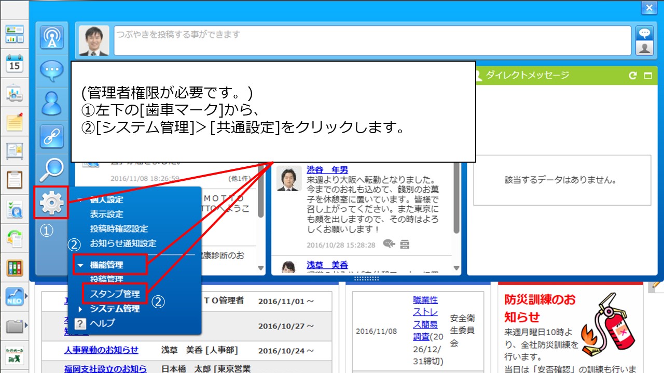This screenshot has width=664, height=373.
Task: Click the highlighted gear settings icon
Action: point(51,202)
